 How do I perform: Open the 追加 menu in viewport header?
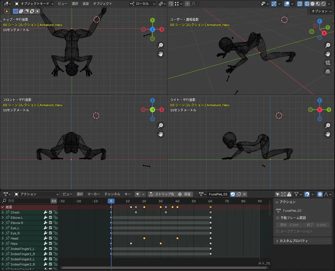coord(86,4)
